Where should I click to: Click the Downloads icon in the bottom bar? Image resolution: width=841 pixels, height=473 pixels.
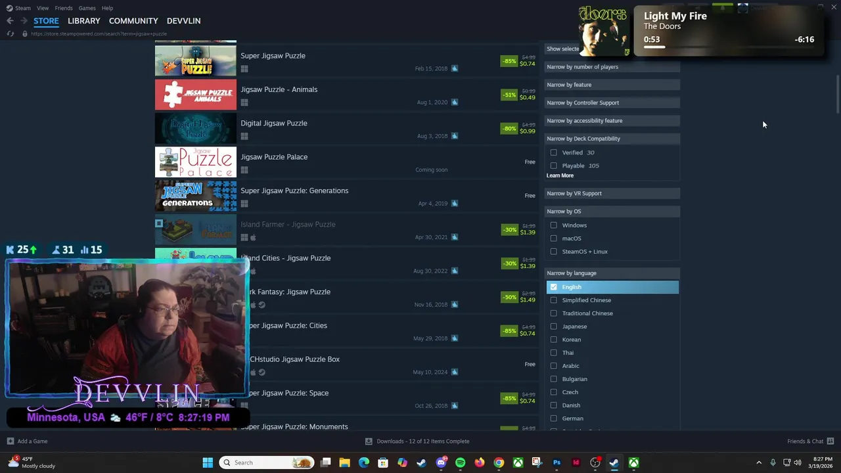tap(369, 441)
